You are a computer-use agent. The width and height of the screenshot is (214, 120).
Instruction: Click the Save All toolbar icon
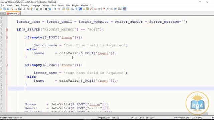click(8, 9)
